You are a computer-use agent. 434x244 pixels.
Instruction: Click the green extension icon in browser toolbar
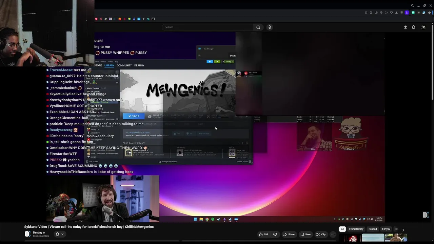pyautogui.click(x=413, y=13)
